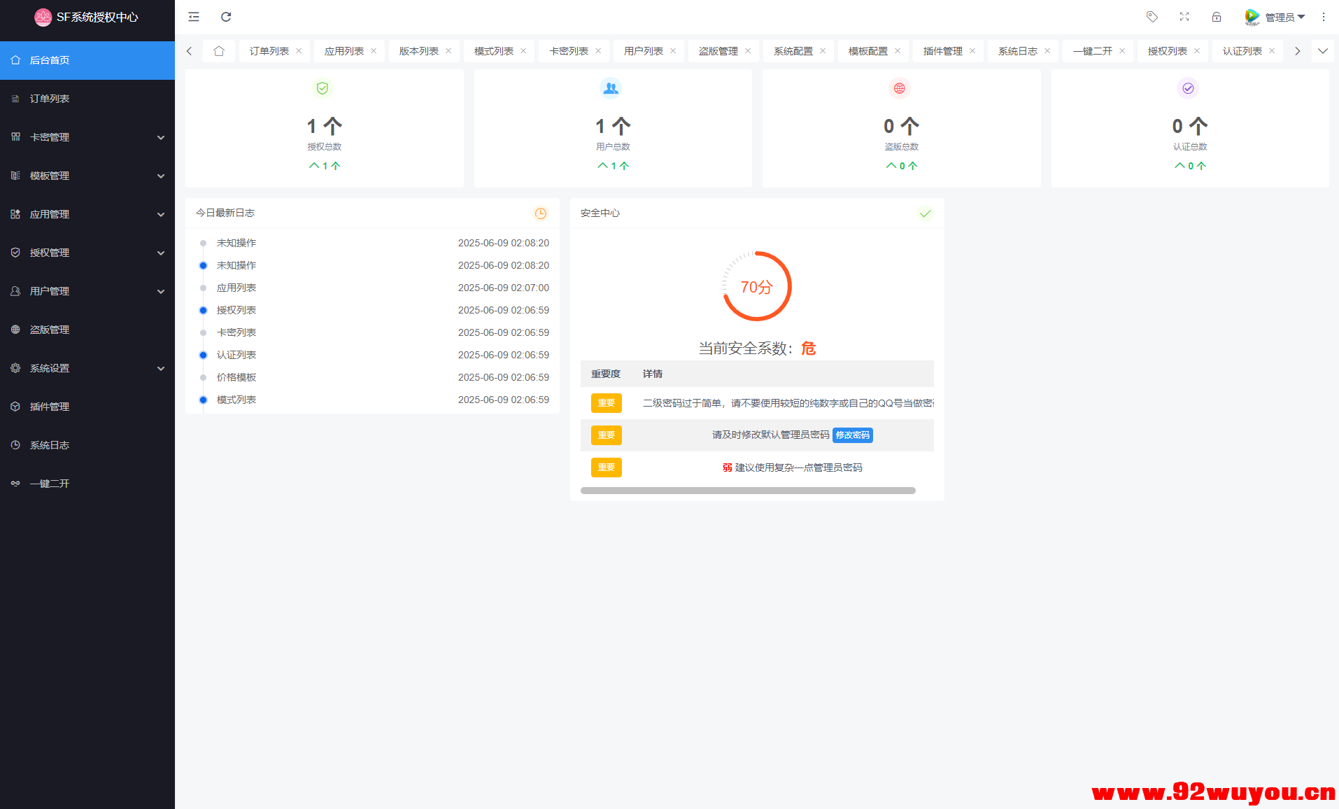Viewport: 1339px width, 809px height.
Task: Click the home icon in the tab bar
Action: [x=219, y=50]
